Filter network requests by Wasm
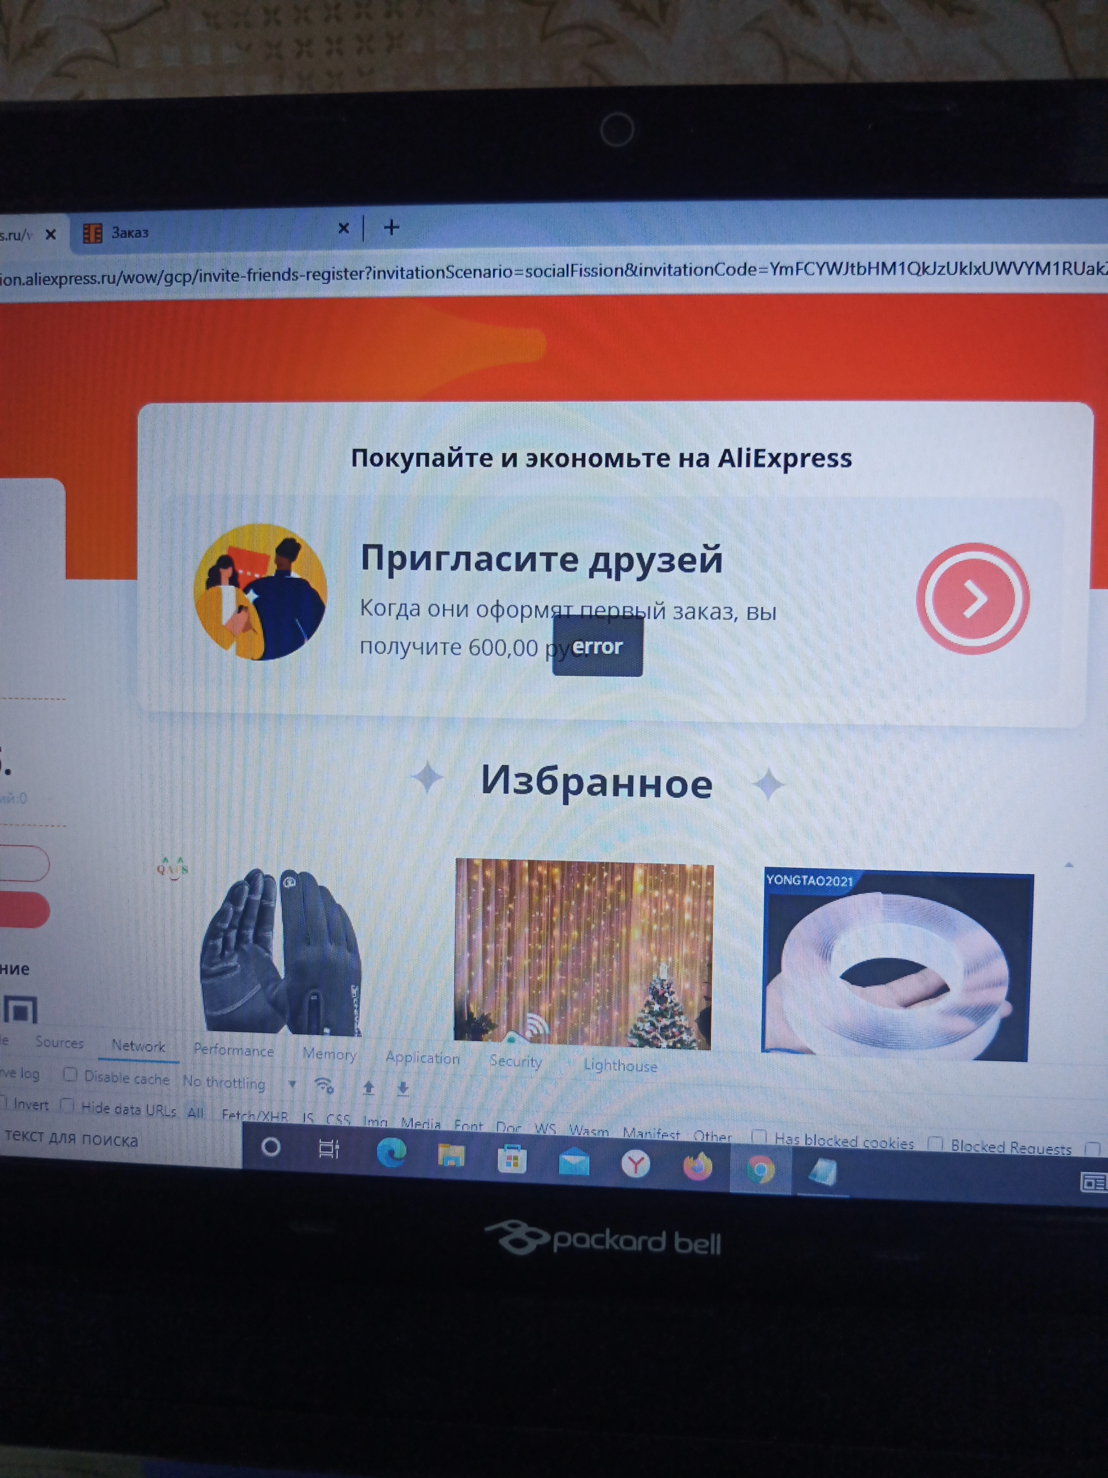The width and height of the screenshot is (1108, 1478). click(x=588, y=1131)
